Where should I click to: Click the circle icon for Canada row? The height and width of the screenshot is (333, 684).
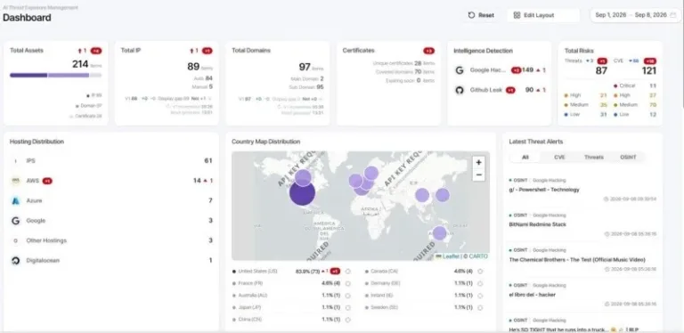(x=480, y=271)
